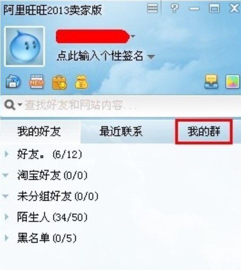
Task: Open the main menu hamburger icon
Action: click(x=152, y=8)
